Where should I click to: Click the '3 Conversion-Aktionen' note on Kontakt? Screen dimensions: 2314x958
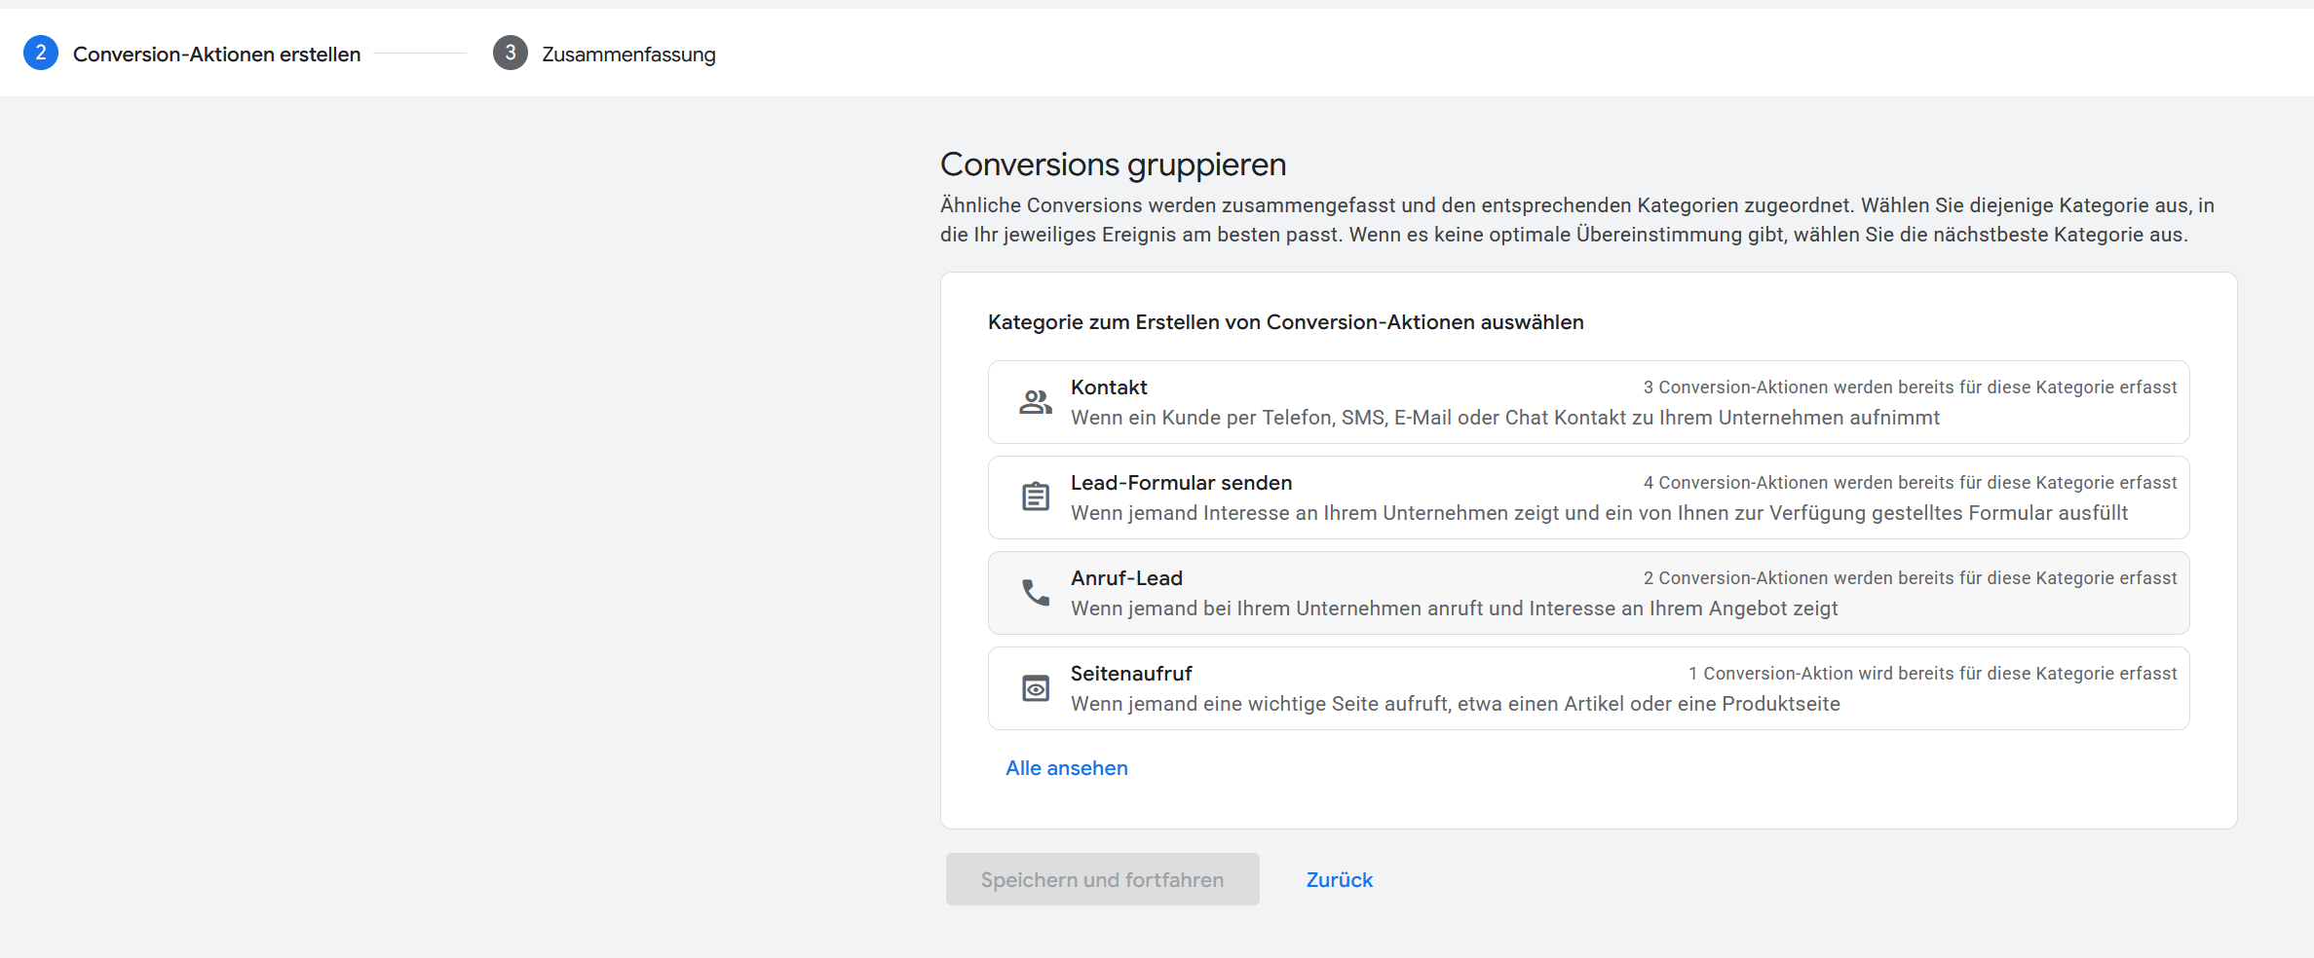[x=1909, y=387]
